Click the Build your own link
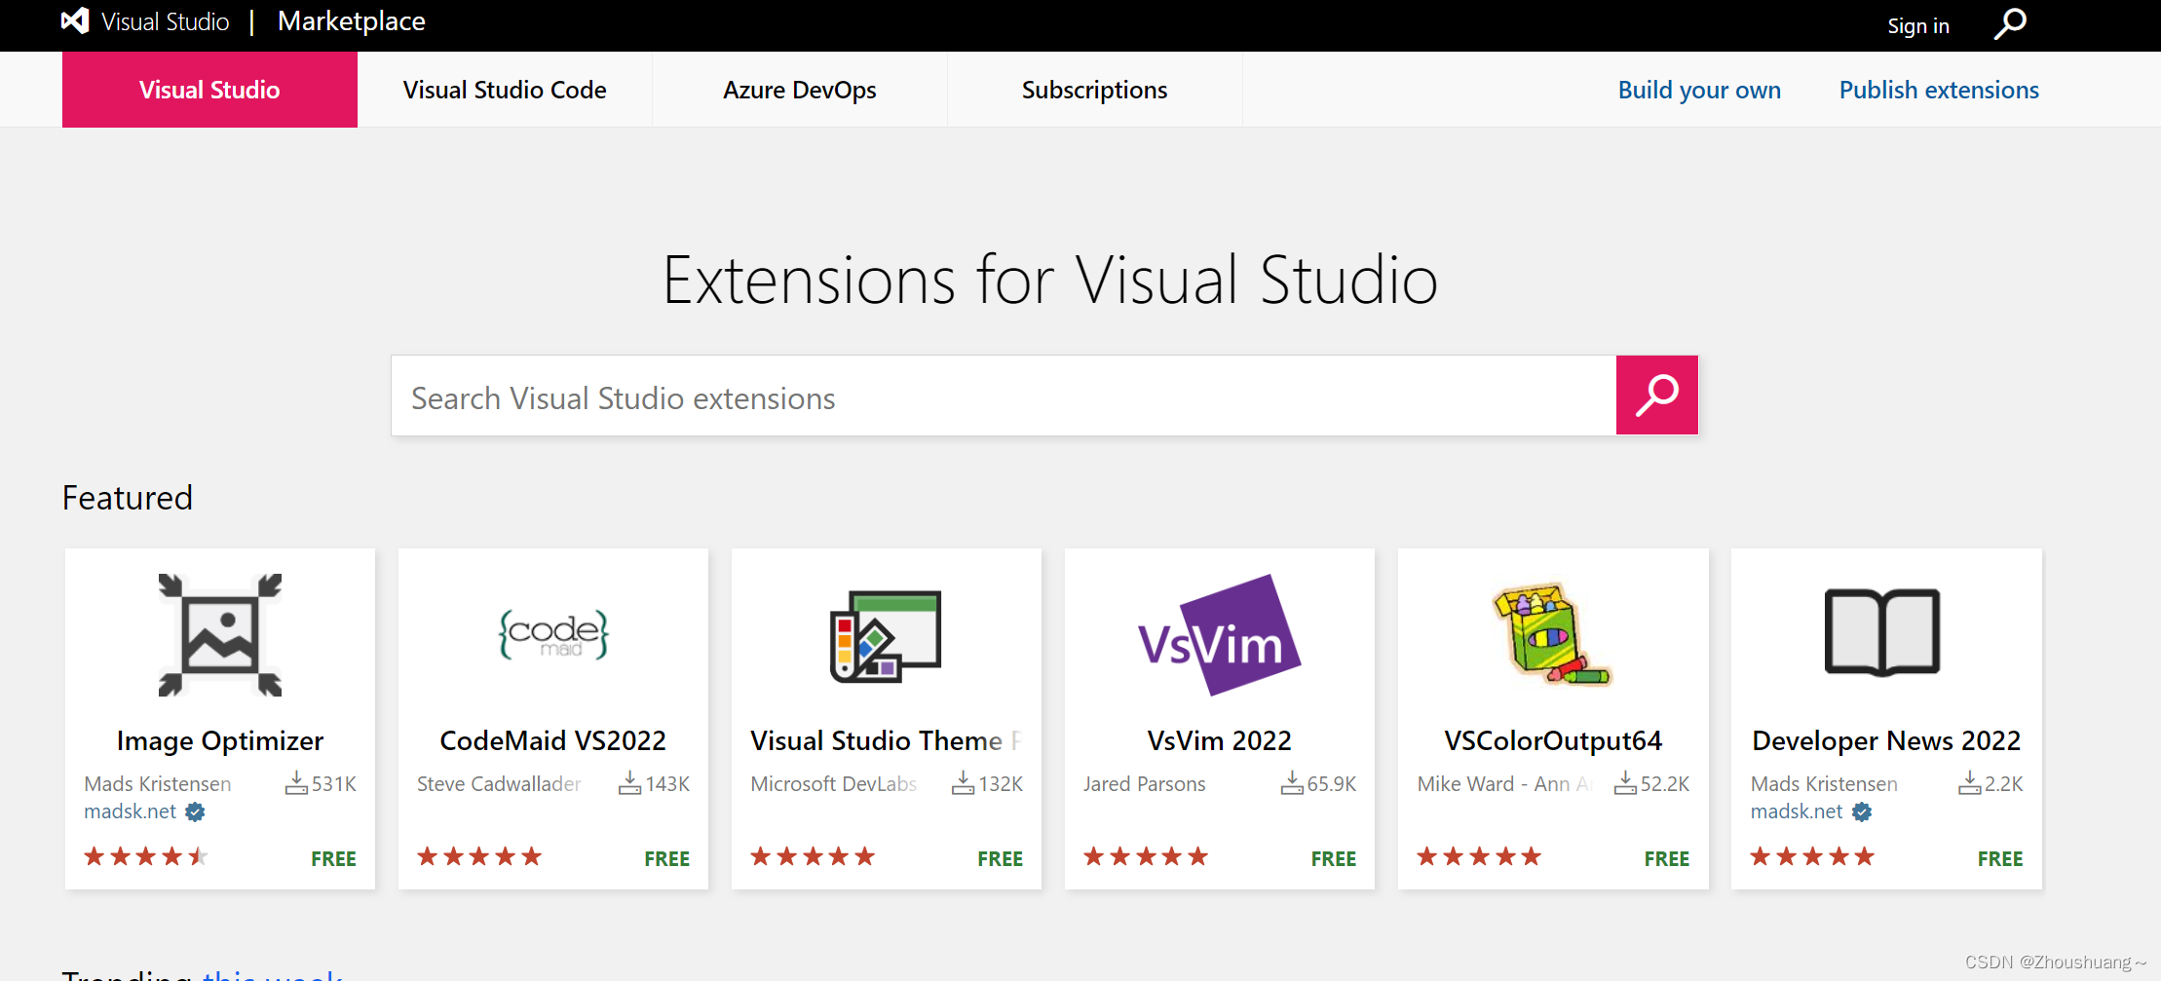Screen dimensions: 2161x981 [x=1699, y=89]
